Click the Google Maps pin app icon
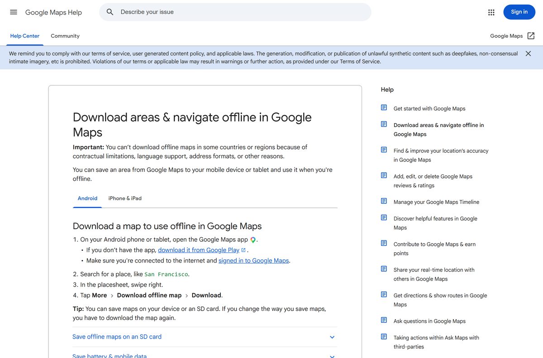 click(253, 240)
